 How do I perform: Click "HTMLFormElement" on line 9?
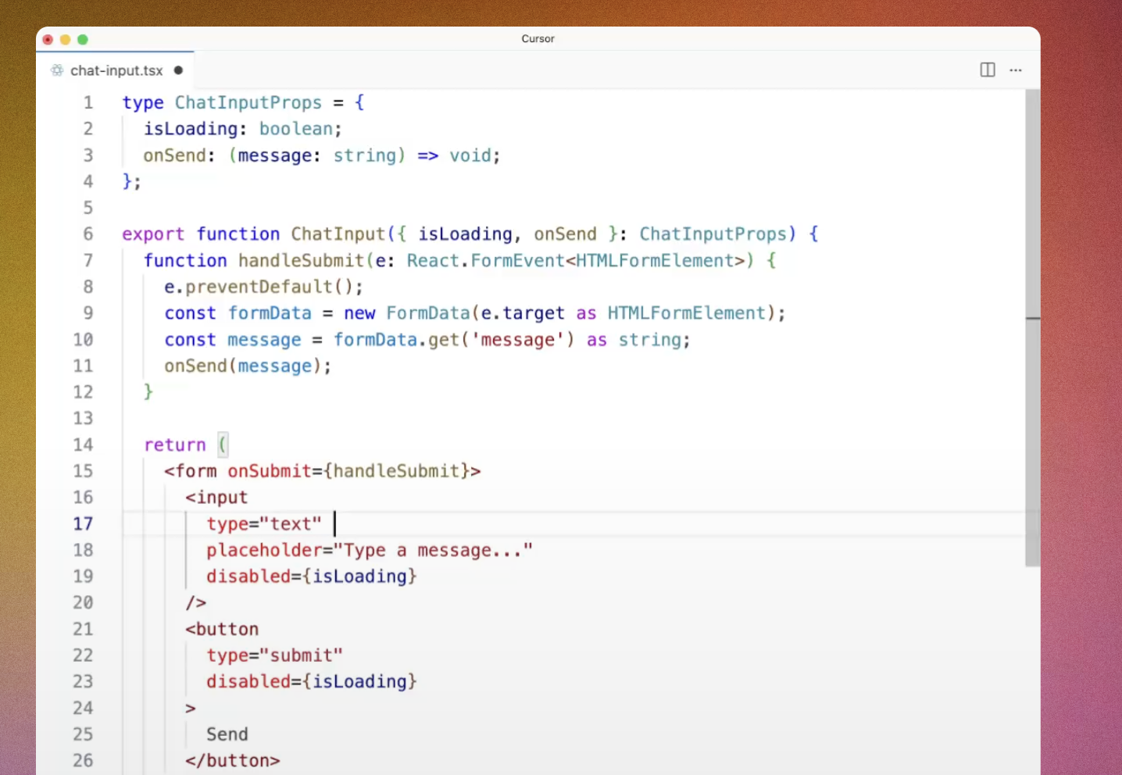coord(687,313)
